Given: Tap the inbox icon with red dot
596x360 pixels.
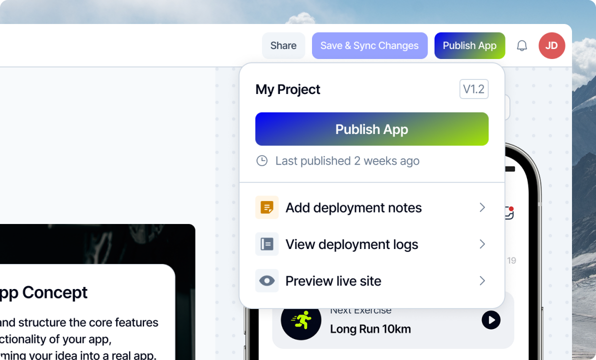Looking at the screenshot, I should [509, 213].
